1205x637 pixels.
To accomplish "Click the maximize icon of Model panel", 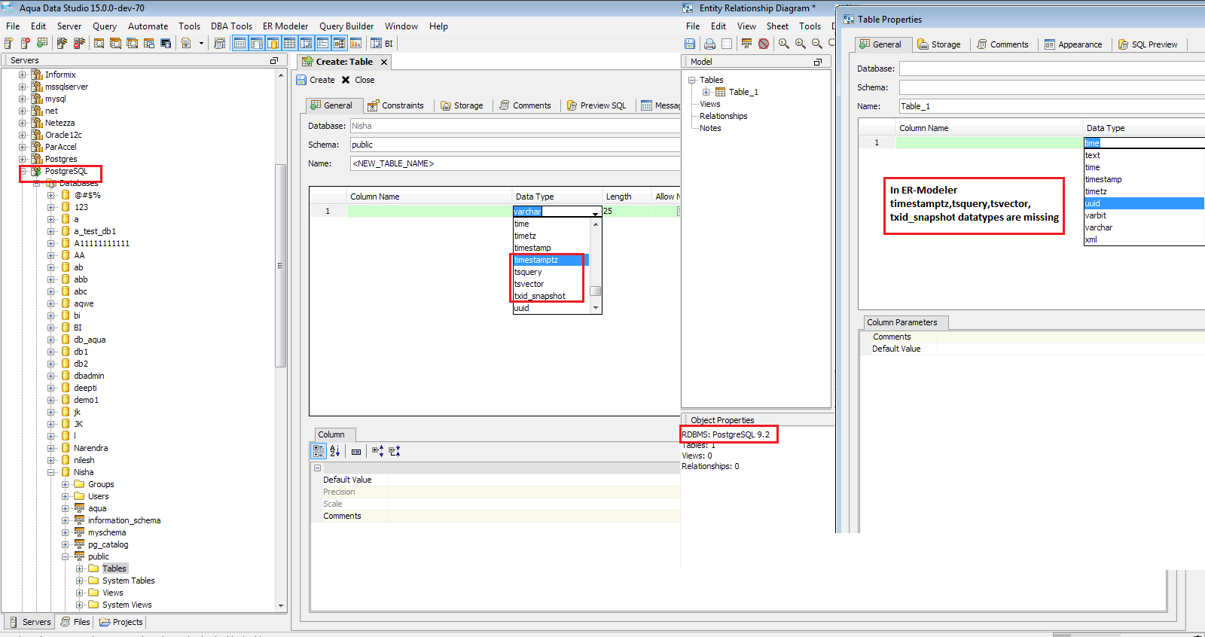I will 818,62.
